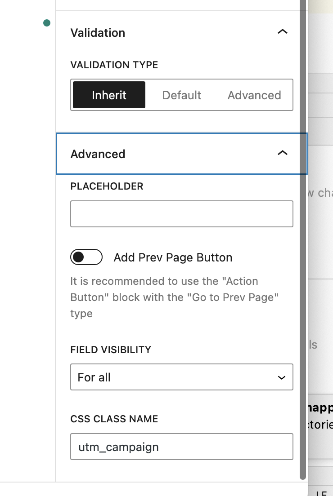This screenshot has height=496, width=333.
Task: Click the CSS CLASS NAME label
Action: 114,419
